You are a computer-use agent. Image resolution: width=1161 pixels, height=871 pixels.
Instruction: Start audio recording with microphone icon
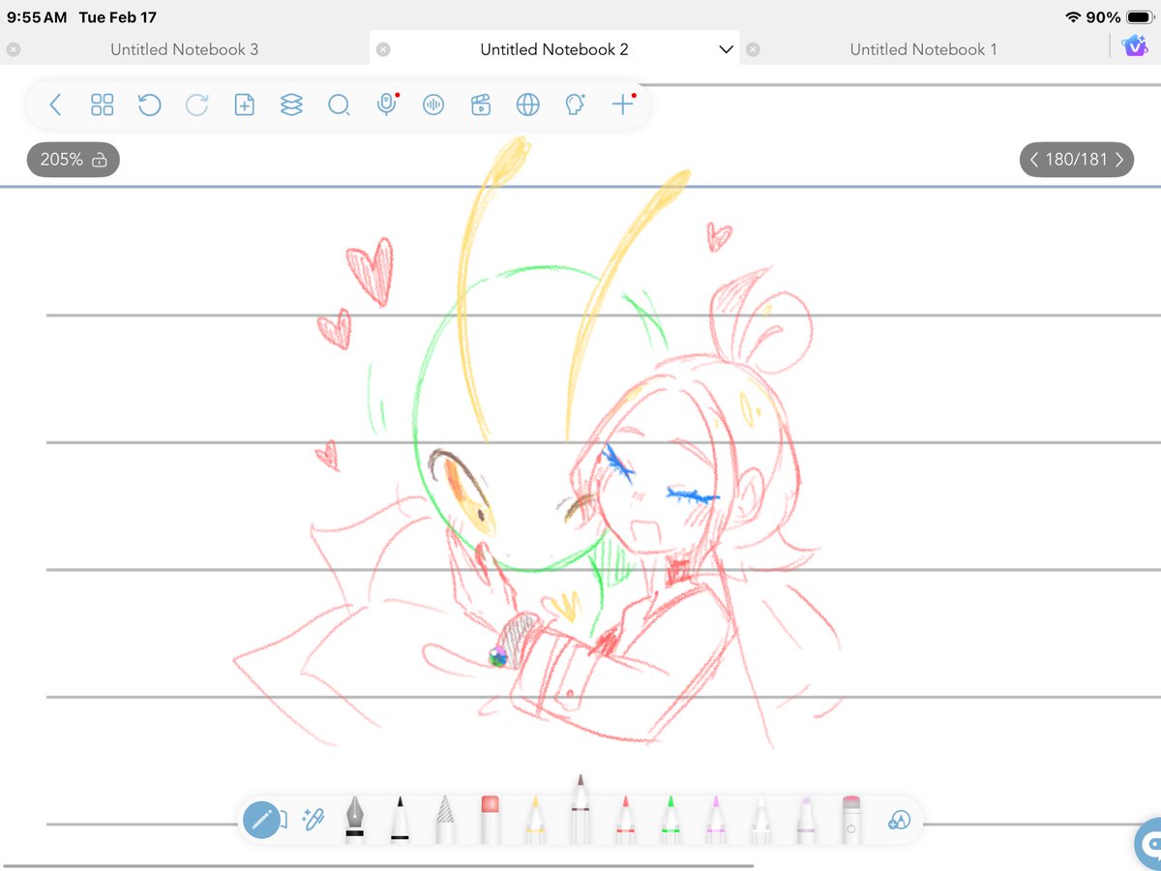tap(386, 105)
